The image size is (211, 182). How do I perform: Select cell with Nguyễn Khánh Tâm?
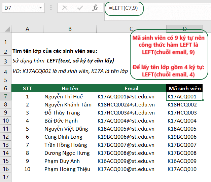click(x=70, y=104)
